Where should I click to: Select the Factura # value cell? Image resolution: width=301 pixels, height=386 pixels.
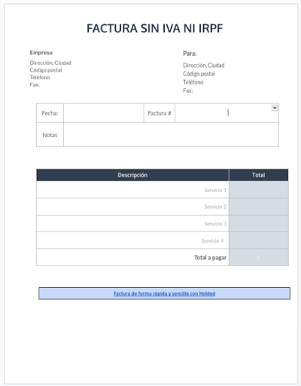click(227, 113)
